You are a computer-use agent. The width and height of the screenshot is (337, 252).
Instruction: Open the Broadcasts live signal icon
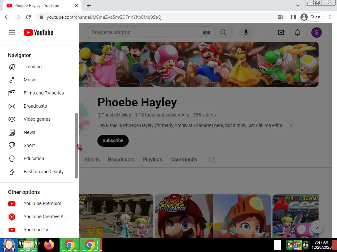[x=12, y=106]
